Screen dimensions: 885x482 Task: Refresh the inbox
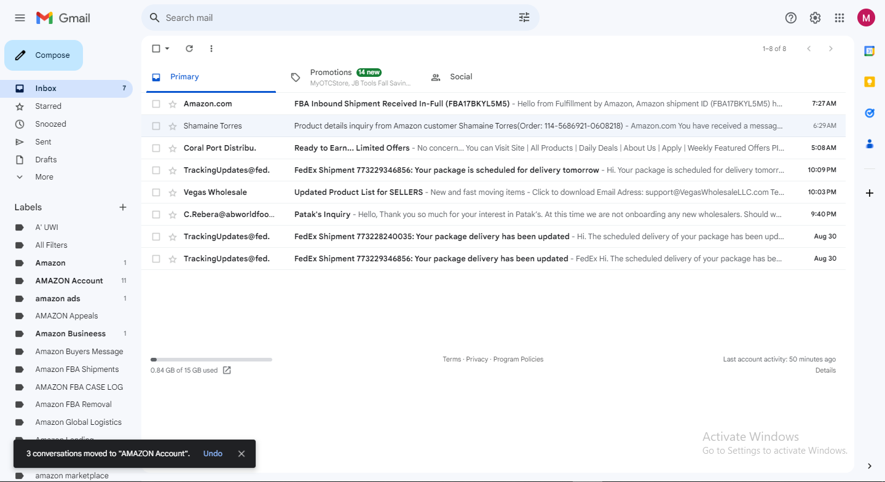(189, 49)
